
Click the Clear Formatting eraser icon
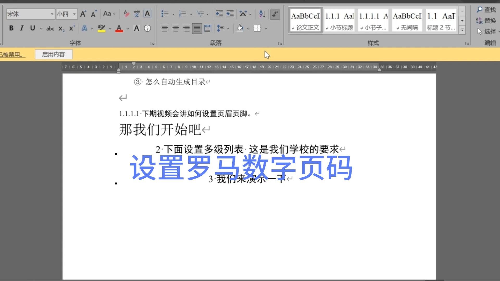127,14
